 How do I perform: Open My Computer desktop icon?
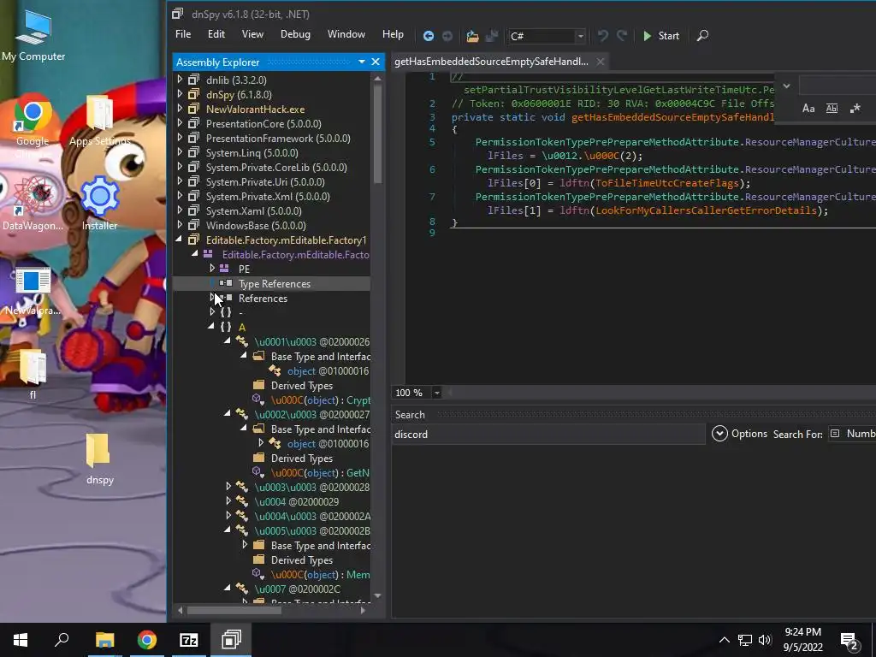click(33, 35)
